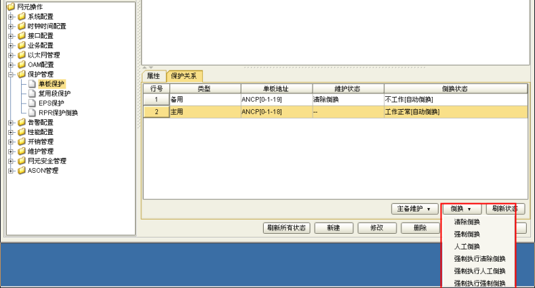Collapse the 保护管理 tree node
The image size is (535, 288).
pyautogui.click(x=11, y=75)
